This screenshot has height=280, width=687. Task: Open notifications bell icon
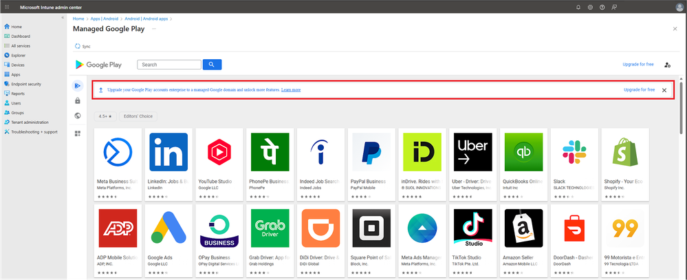[578, 8]
